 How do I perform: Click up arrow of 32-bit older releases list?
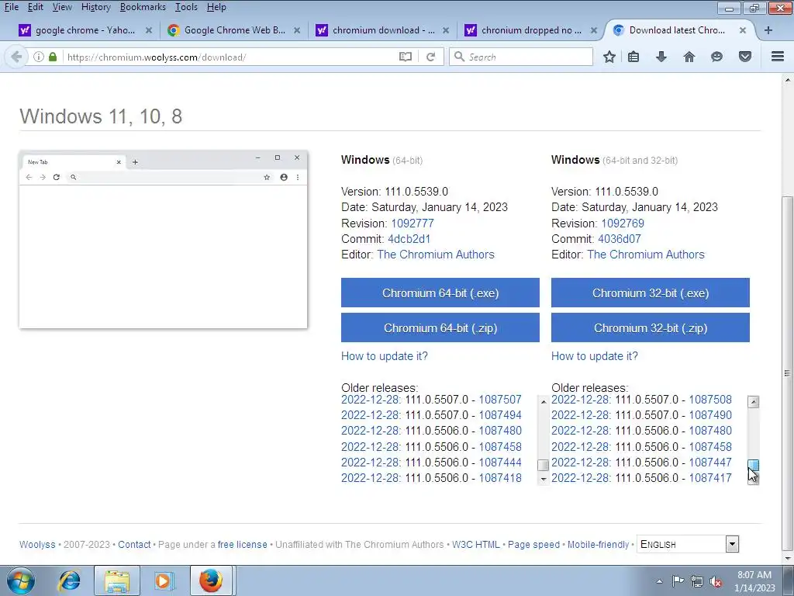tap(754, 401)
